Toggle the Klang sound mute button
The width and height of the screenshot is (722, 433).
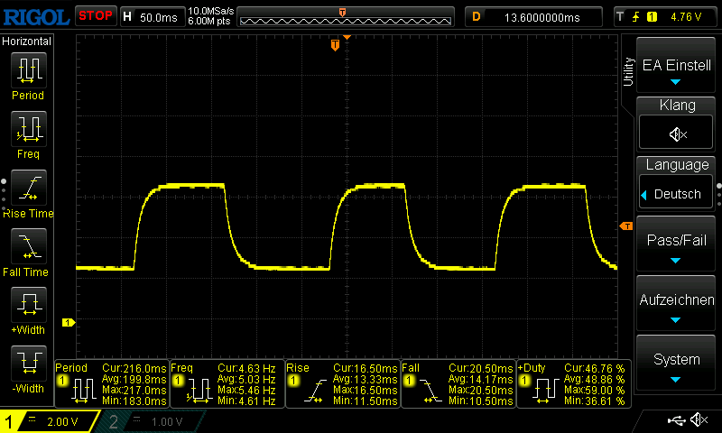(678, 134)
